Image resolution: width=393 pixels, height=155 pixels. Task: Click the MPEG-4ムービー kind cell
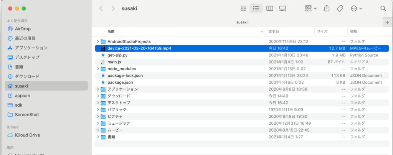(365, 48)
